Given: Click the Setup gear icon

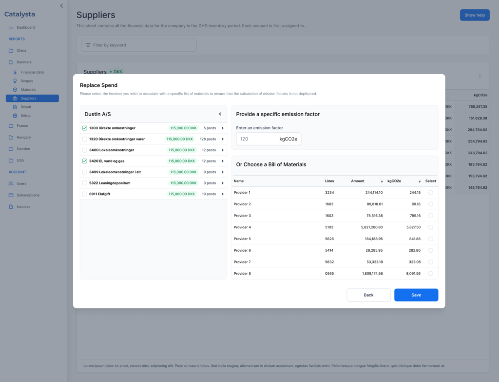Looking at the screenshot, I should click(15, 116).
